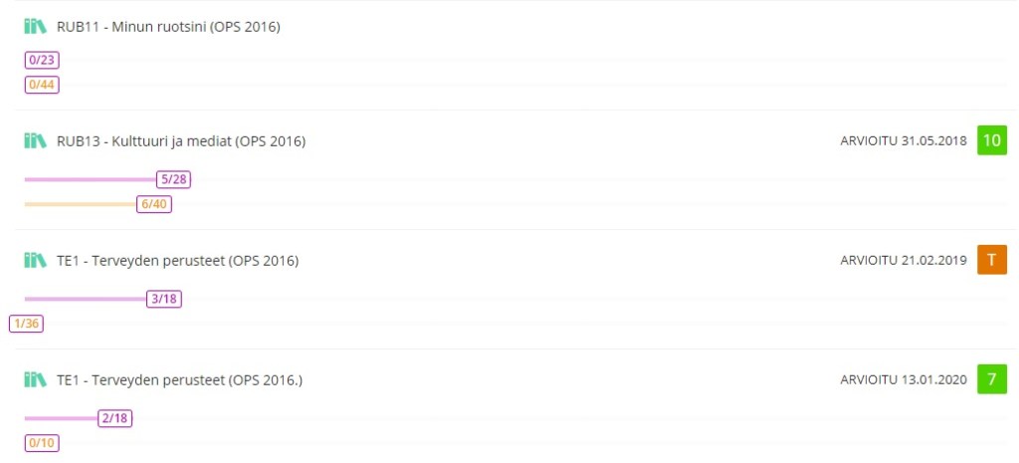Open RUB11 - Minun ruotsini course

pyautogui.click(x=169, y=27)
